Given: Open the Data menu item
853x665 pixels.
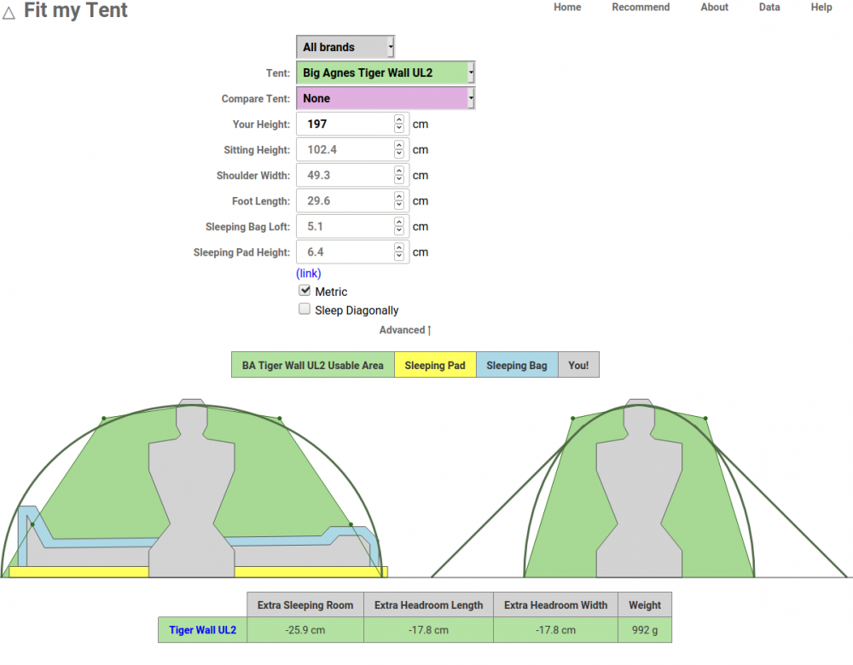Looking at the screenshot, I should [x=769, y=8].
